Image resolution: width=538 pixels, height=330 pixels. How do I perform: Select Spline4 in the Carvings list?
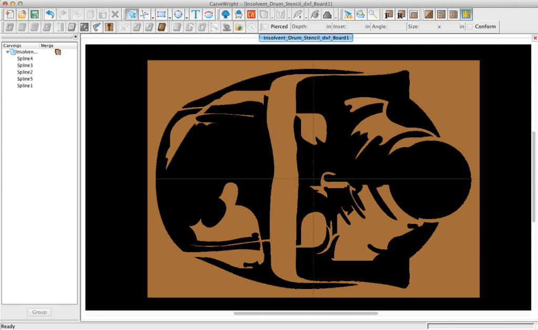24,58
